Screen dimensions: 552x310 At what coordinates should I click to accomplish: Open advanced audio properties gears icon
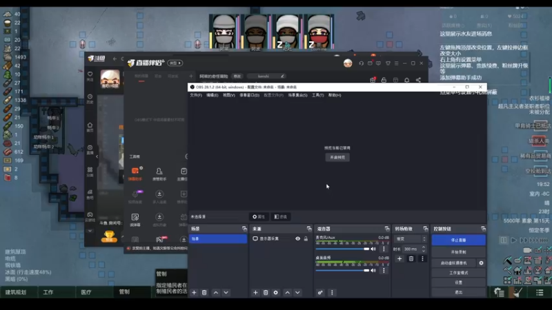point(320,292)
